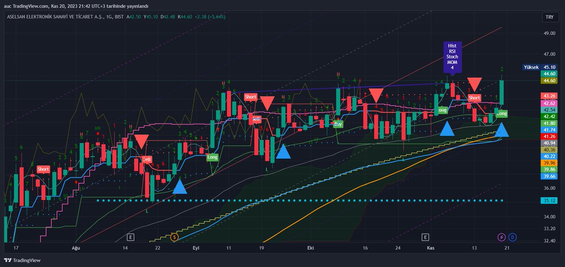This screenshot has height=267, width=565.
Task: Click the Kas date axis label
Action: coord(430,247)
